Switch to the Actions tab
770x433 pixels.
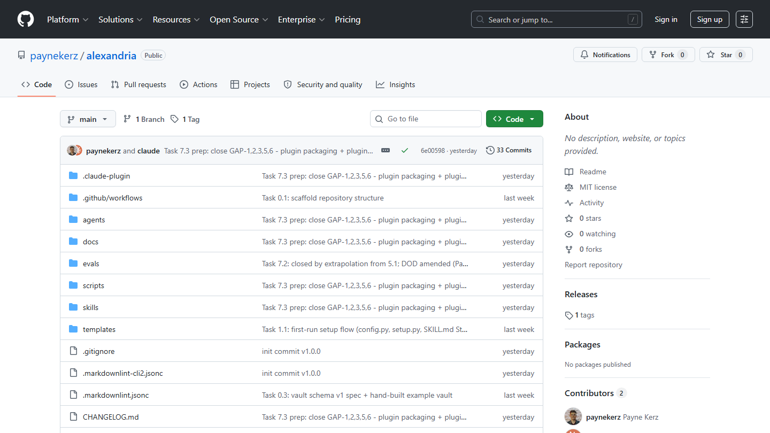[x=198, y=84]
